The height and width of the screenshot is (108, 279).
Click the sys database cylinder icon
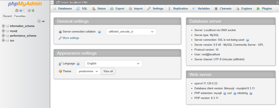coord(7,41)
